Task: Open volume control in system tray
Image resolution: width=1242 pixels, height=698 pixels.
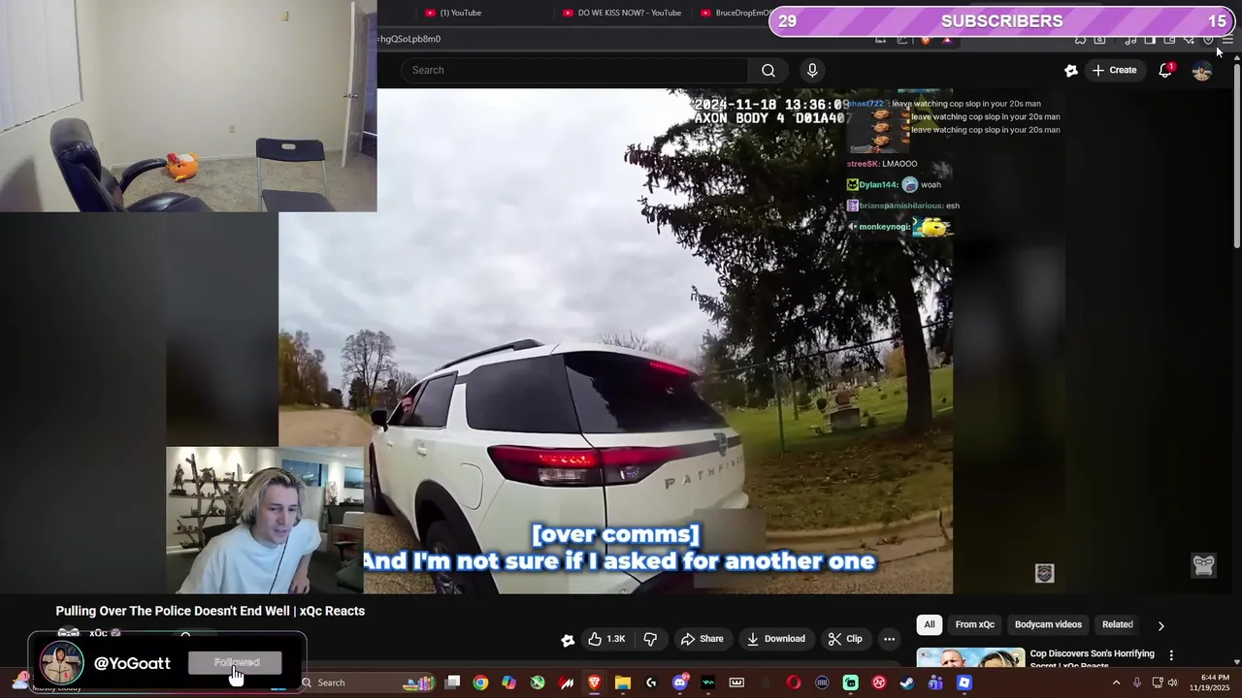Action: pyautogui.click(x=1173, y=682)
